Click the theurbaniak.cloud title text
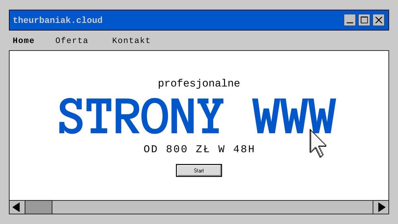The image size is (398, 224). coord(58,20)
